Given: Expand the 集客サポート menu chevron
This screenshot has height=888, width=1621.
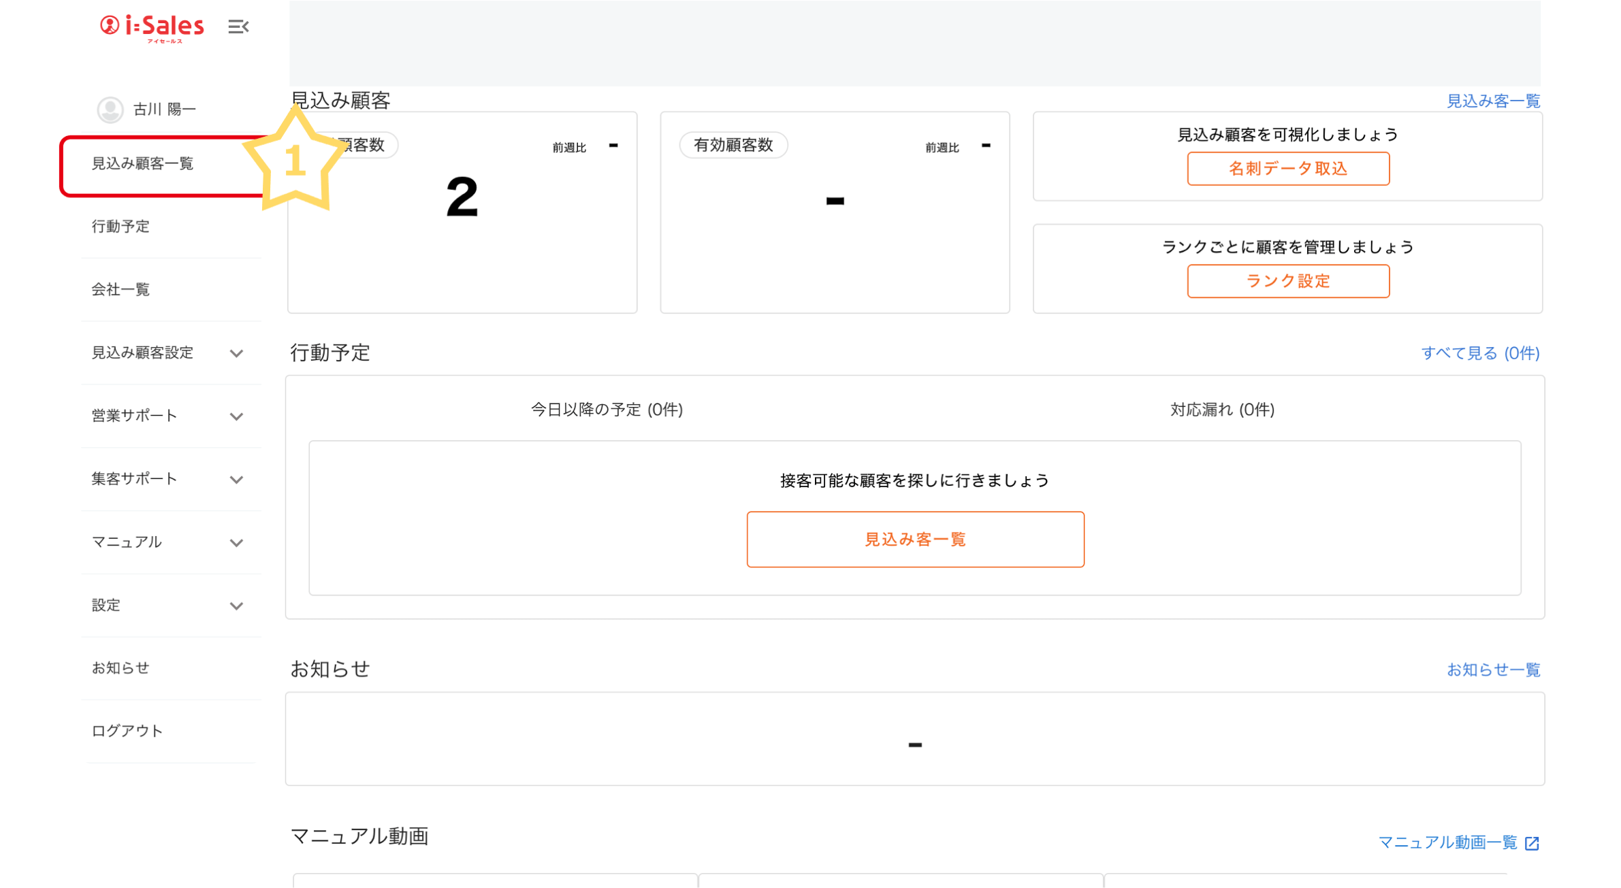Looking at the screenshot, I should point(236,480).
